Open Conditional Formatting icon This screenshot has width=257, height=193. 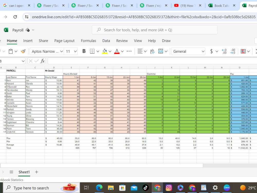click(243, 51)
